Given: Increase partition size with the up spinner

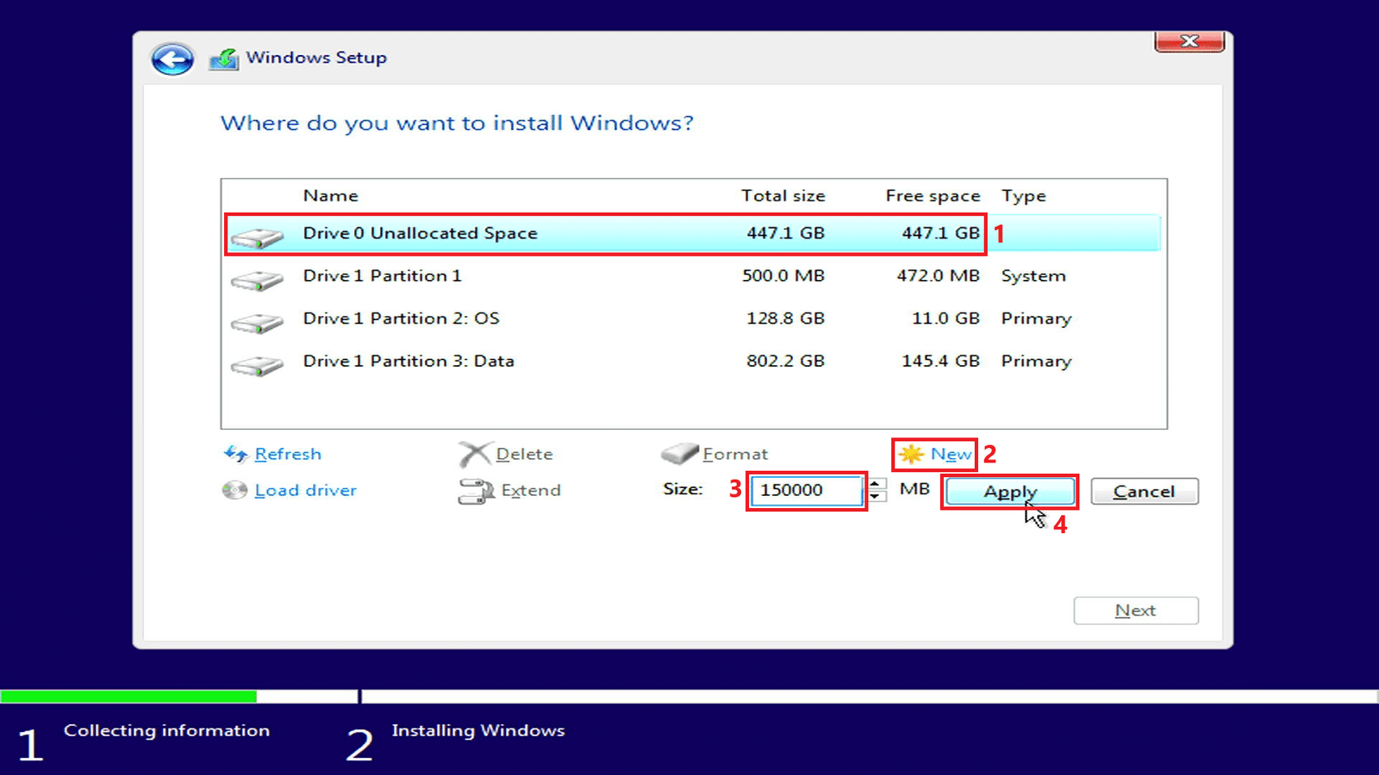Looking at the screenshot, I should 877,484.
